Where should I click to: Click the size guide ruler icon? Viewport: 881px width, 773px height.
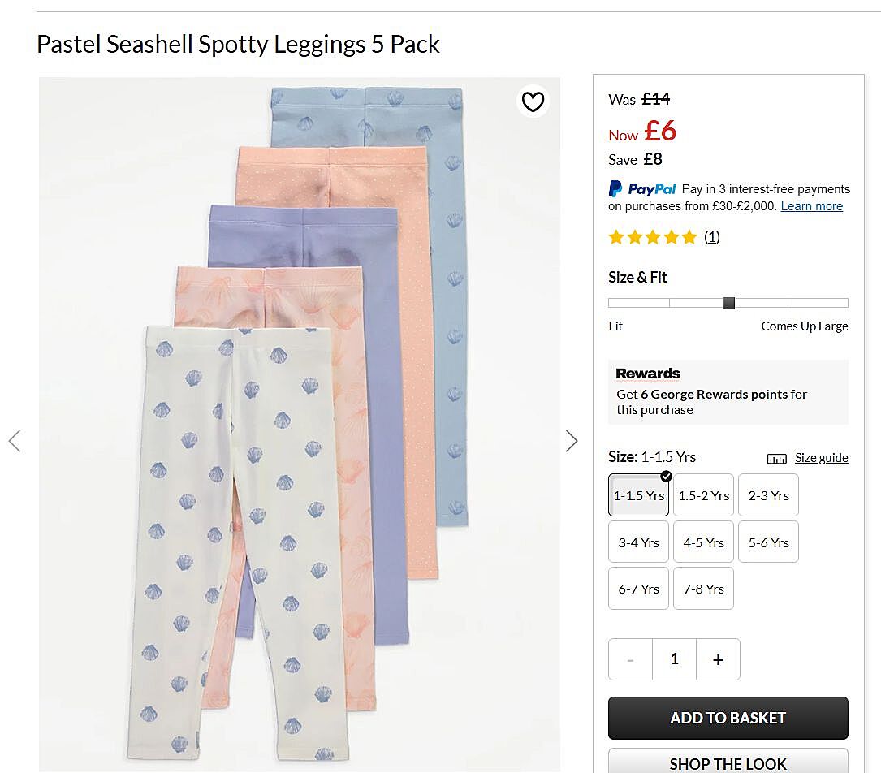coord(776,459)
